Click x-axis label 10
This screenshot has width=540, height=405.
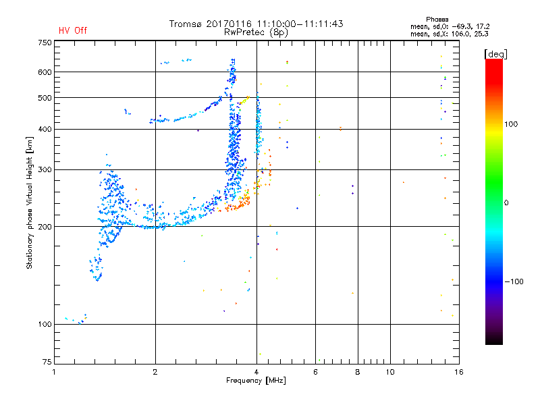click(390, 372)
